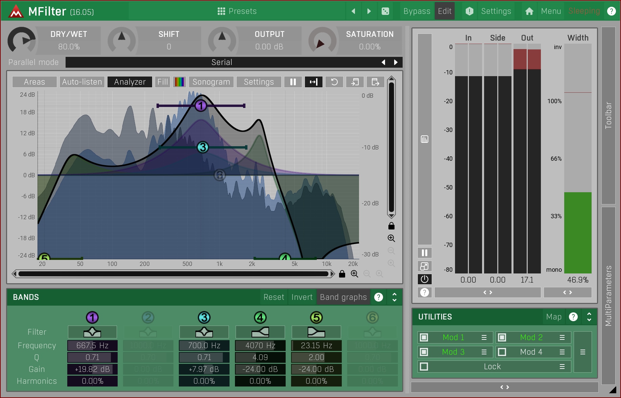
Task: Open the Presets grid browser
Action: (237, 11)
